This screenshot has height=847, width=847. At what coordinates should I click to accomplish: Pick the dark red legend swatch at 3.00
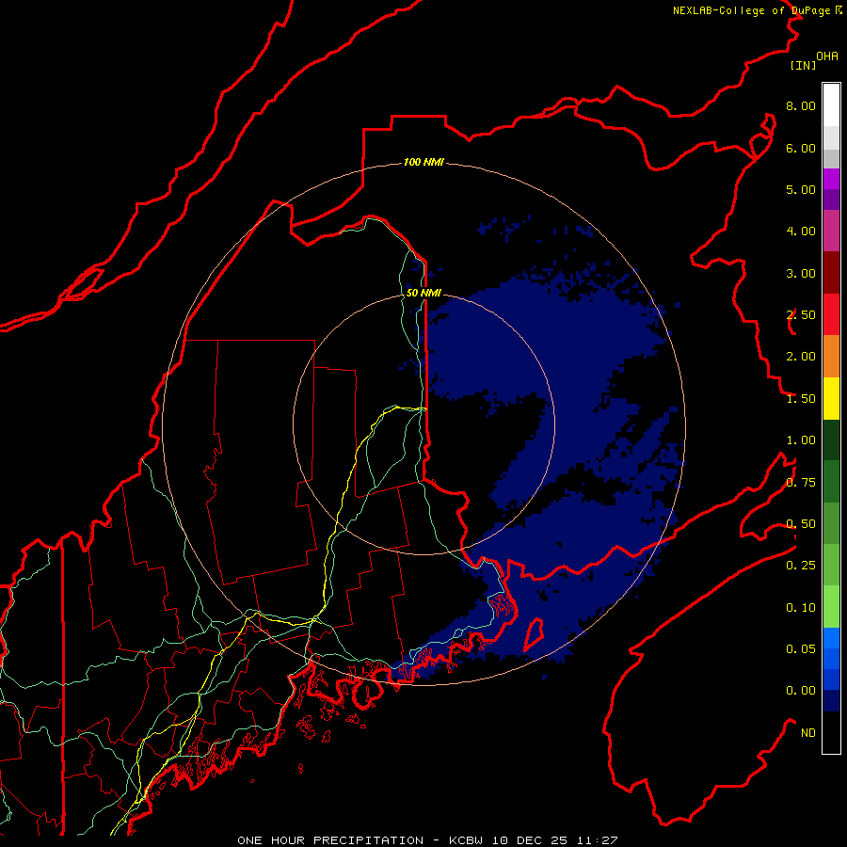831,273
